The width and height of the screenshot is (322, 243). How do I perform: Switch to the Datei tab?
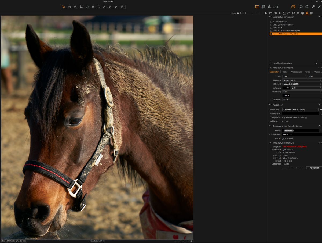point(285,72)
